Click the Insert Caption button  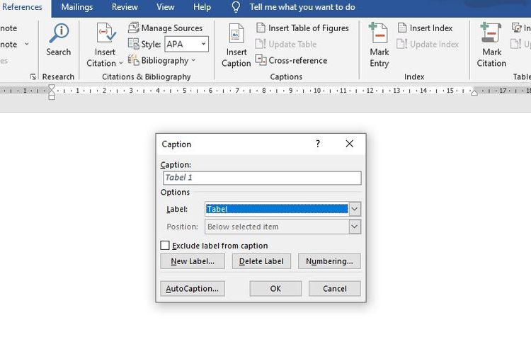point(236,45)
